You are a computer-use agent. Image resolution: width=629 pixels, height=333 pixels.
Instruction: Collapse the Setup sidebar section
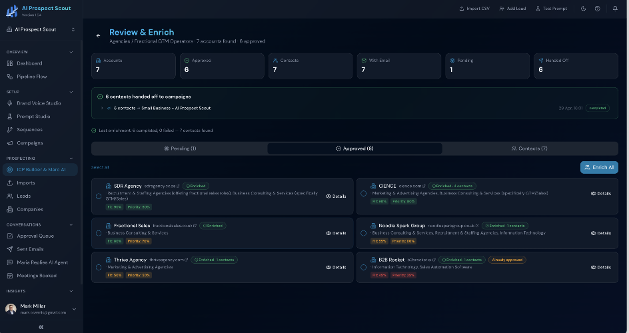[x=71, y=92]
